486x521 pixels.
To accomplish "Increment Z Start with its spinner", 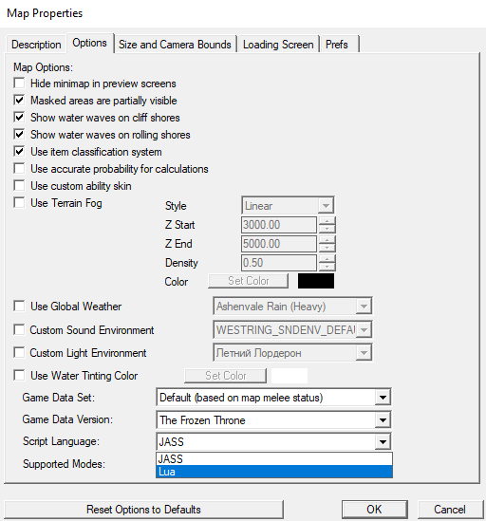I will tap(327, 221).
